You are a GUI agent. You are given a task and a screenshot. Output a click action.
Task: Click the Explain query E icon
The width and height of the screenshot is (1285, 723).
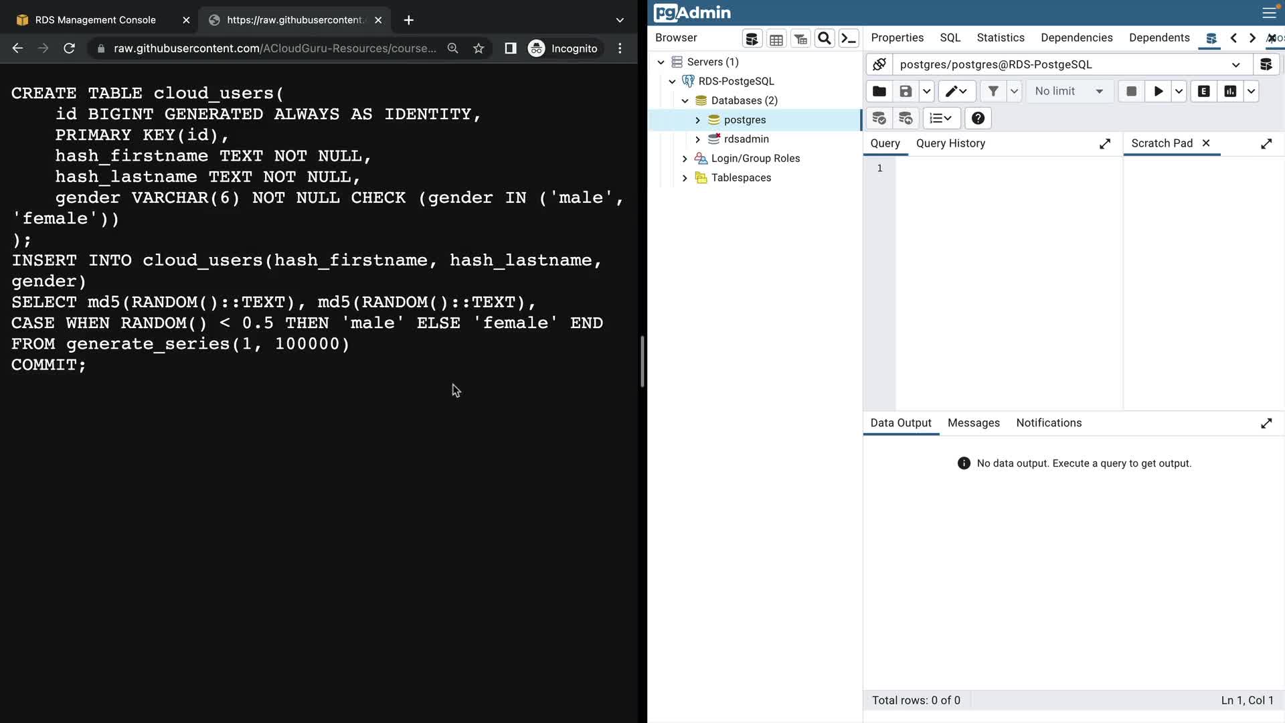coord(1203,92)
